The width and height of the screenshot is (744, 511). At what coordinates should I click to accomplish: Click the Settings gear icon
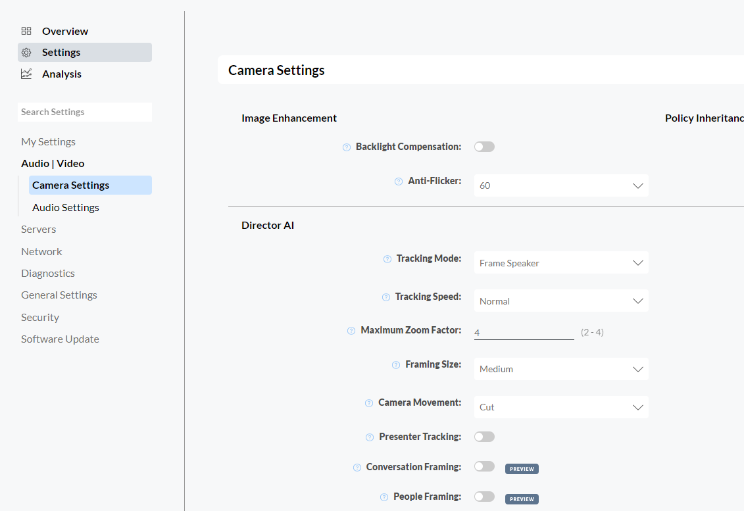pyautogui.click(x=26, y=52)
